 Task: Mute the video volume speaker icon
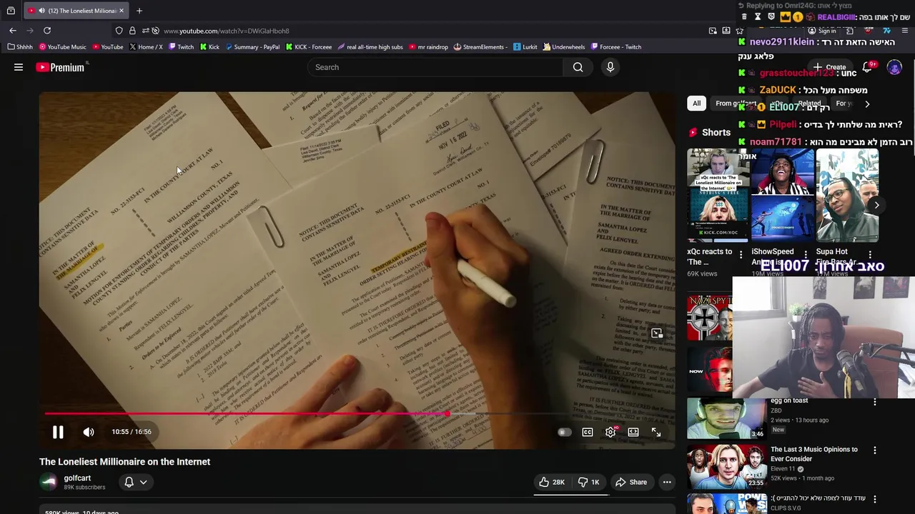coord(89,432)
